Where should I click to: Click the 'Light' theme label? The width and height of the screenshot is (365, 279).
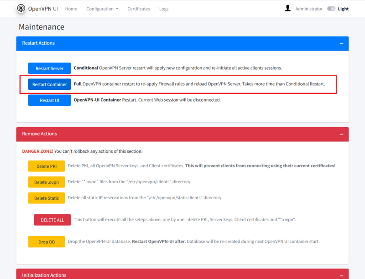tap(343, 9)
